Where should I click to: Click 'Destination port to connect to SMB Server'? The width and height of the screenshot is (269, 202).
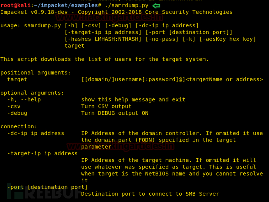(150, 194)
